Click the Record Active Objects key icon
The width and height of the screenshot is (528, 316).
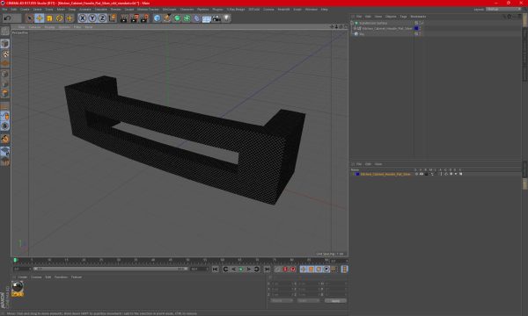(277, 269)
